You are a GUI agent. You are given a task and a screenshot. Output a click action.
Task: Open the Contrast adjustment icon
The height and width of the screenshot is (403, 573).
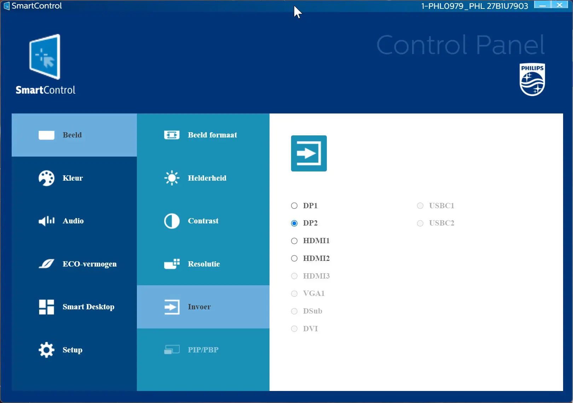click(x=172, y=221)
